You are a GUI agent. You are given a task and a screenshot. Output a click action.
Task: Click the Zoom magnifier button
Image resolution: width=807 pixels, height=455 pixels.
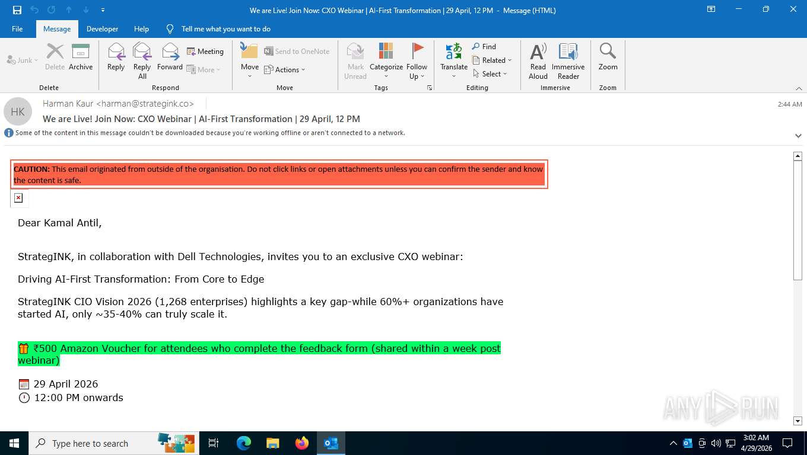pos(608,57)
